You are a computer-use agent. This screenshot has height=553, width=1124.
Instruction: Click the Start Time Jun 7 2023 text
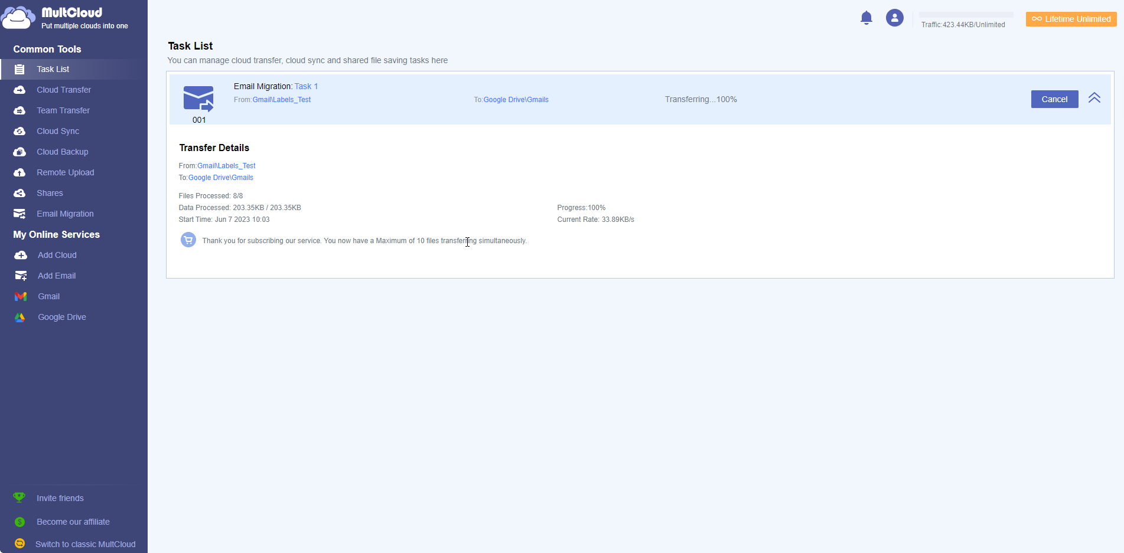click(224, 220)
